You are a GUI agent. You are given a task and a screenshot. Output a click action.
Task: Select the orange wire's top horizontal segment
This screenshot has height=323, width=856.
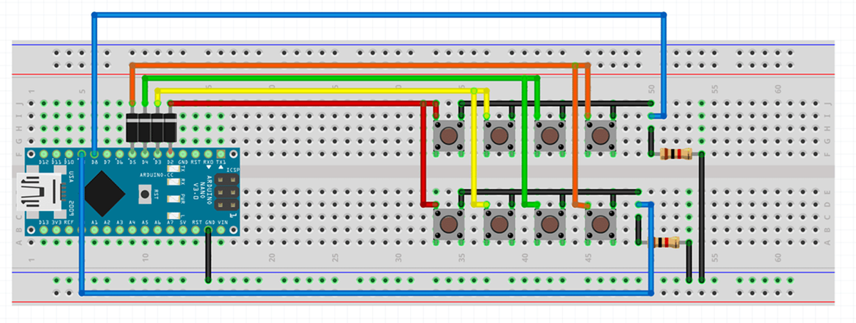pos(357,65)
